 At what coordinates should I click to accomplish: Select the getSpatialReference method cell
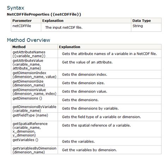coord(35,129)
